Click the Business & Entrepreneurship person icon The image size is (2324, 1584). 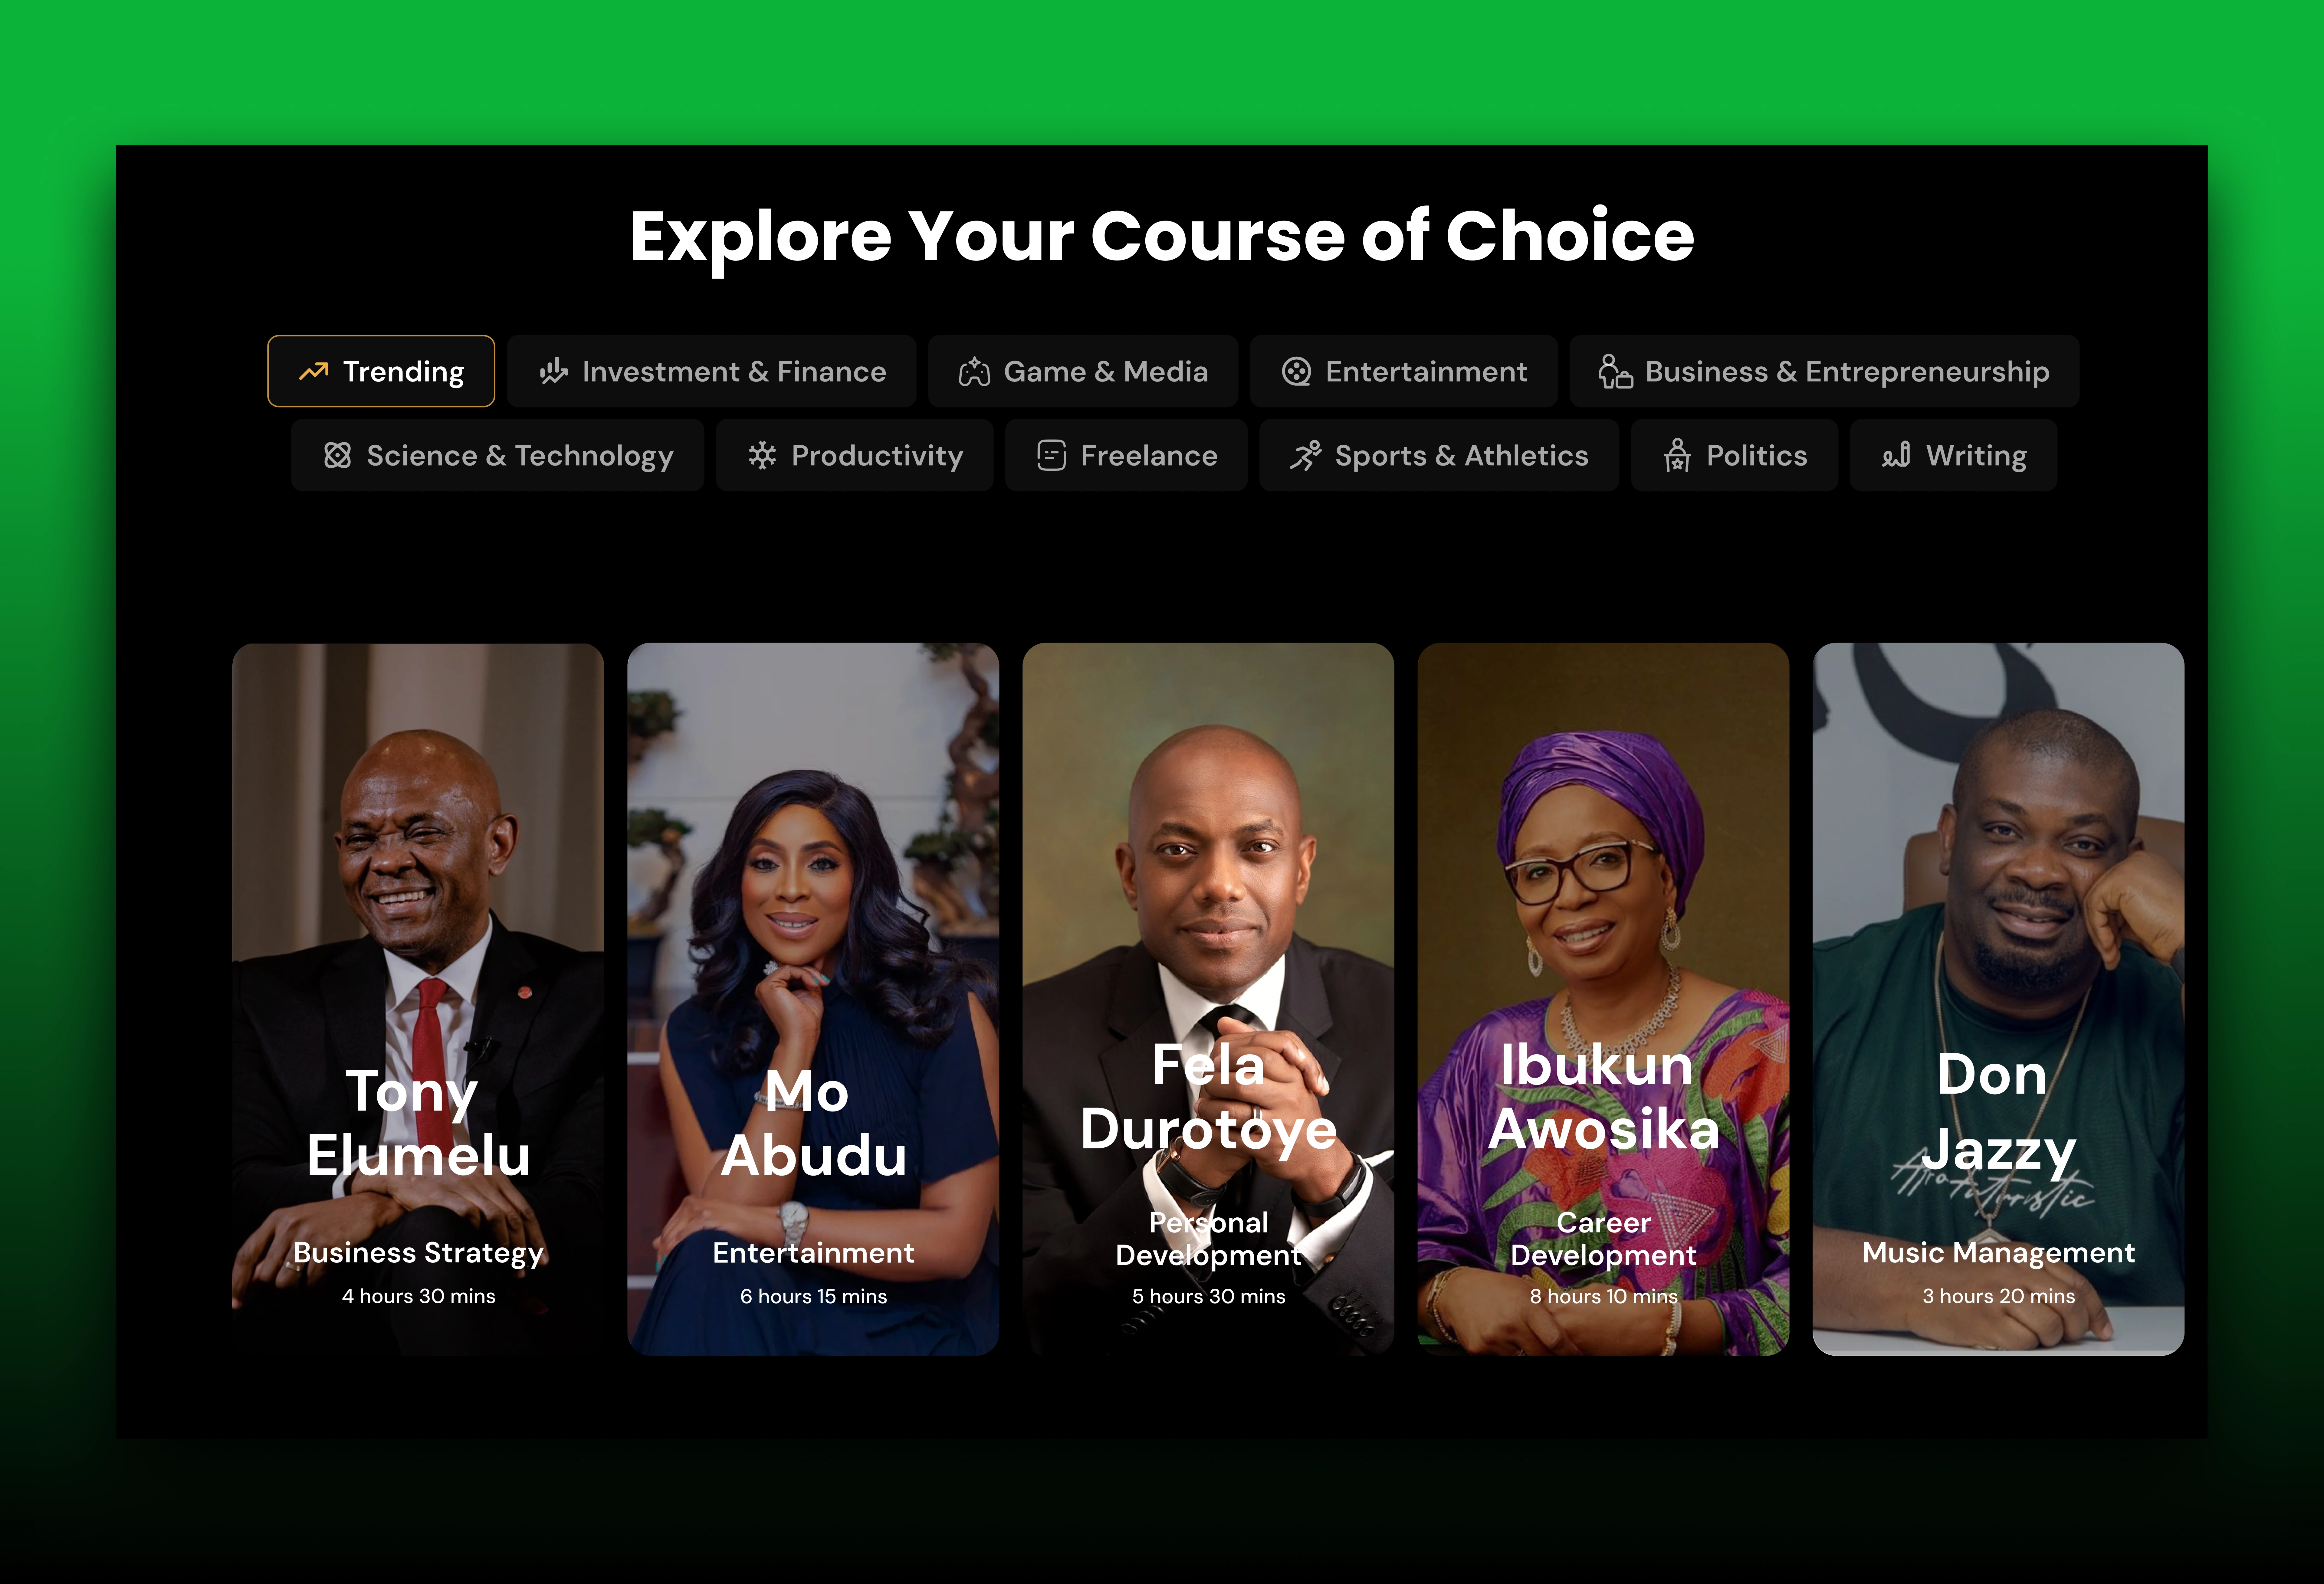tap(1615, 371)
